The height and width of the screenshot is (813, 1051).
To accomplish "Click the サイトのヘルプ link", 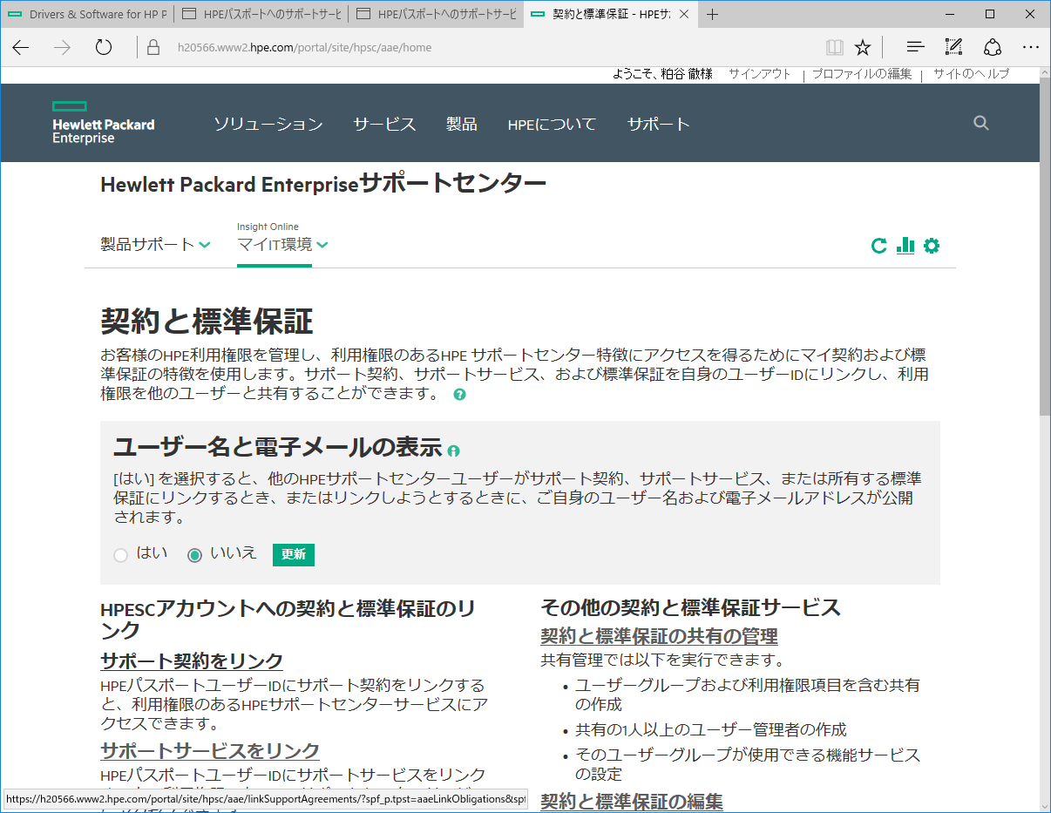I will (971, 74).
